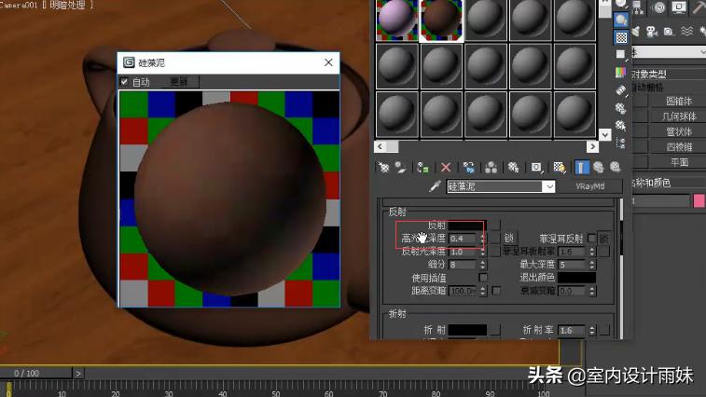Viewport: 706px width, 397px height.
Task: Open the Display command panel tab
Action: pyautogui.click(x=679, y=7)
